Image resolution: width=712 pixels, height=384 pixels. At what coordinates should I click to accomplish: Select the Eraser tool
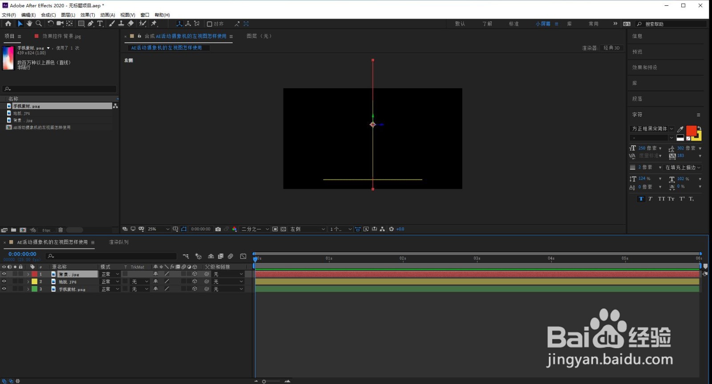131,24
